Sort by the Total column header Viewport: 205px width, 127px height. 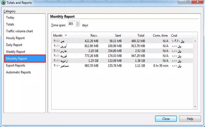point(135,35)
